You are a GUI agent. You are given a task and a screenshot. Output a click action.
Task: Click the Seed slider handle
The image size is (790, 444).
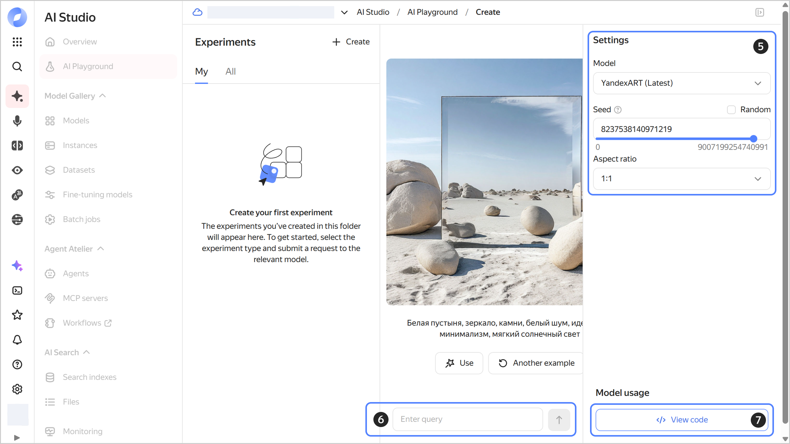click(x=753, y=139)
